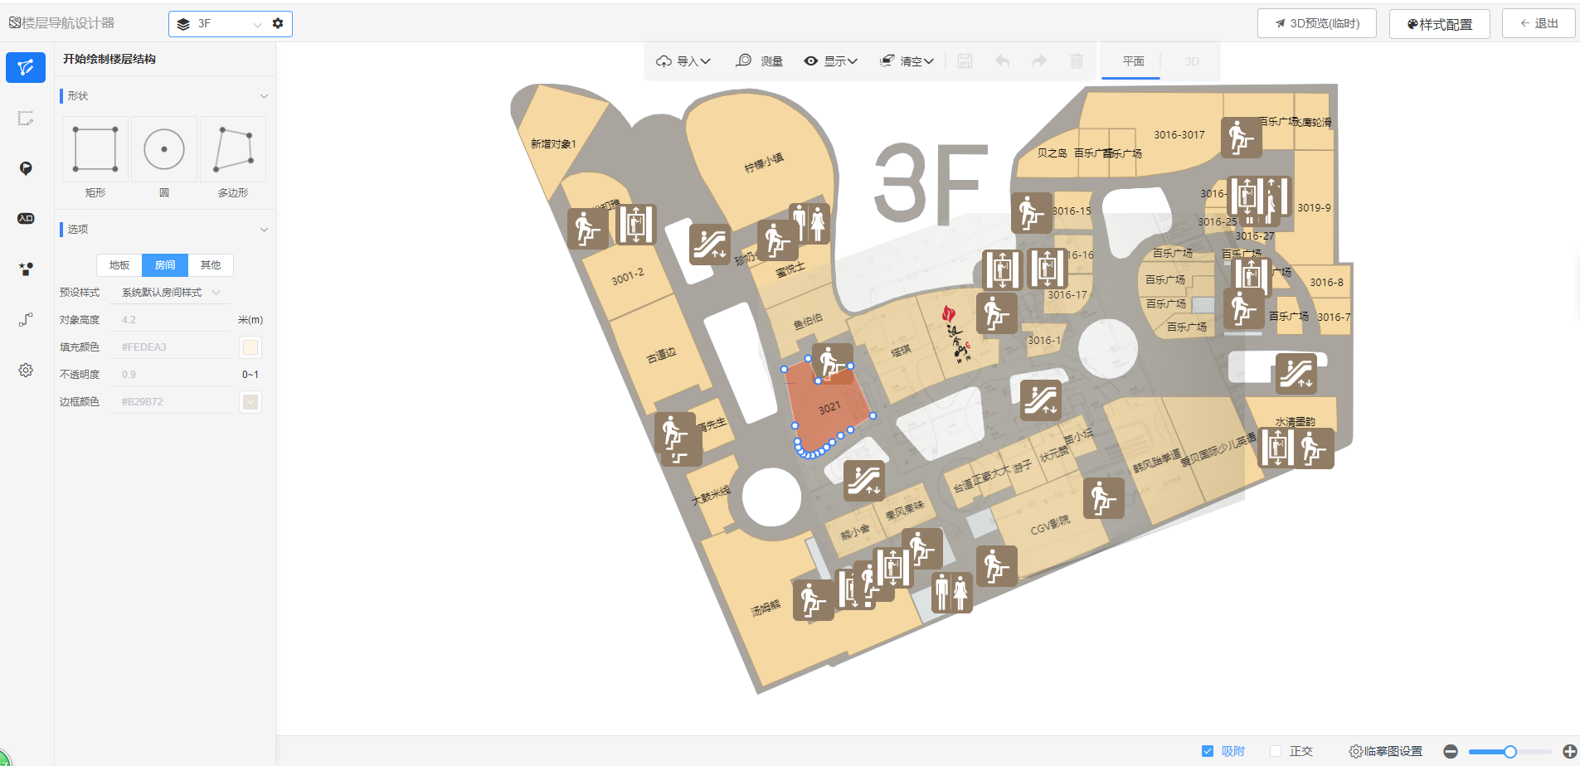This screenshot has width=1580, height=766.
Task: Open the path route tool in sidebar
Action: [x=26, y=319]
